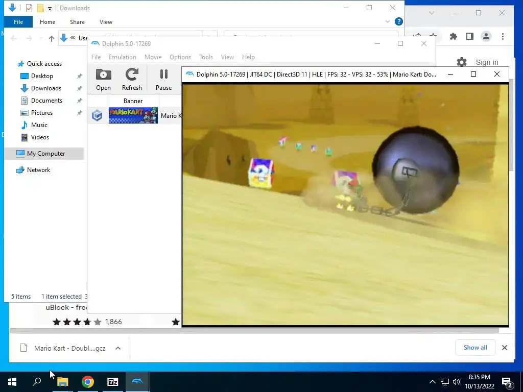Expand download item options chevron

click(x=118, y=348)
